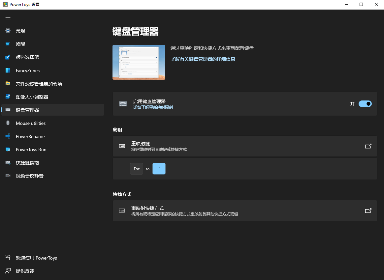
Task: Open 重映射快捷方式 external window arrow
Action: coord(368,211)
